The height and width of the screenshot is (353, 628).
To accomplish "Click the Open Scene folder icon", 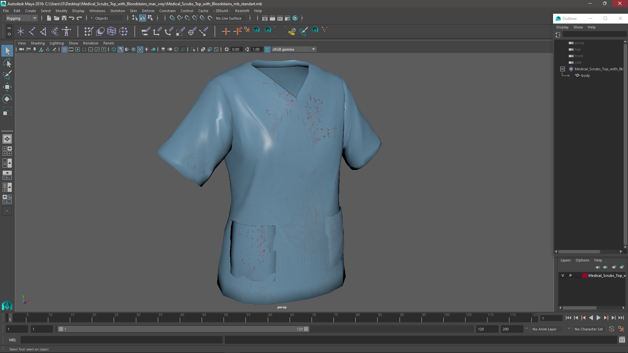I will coord(56,18).
